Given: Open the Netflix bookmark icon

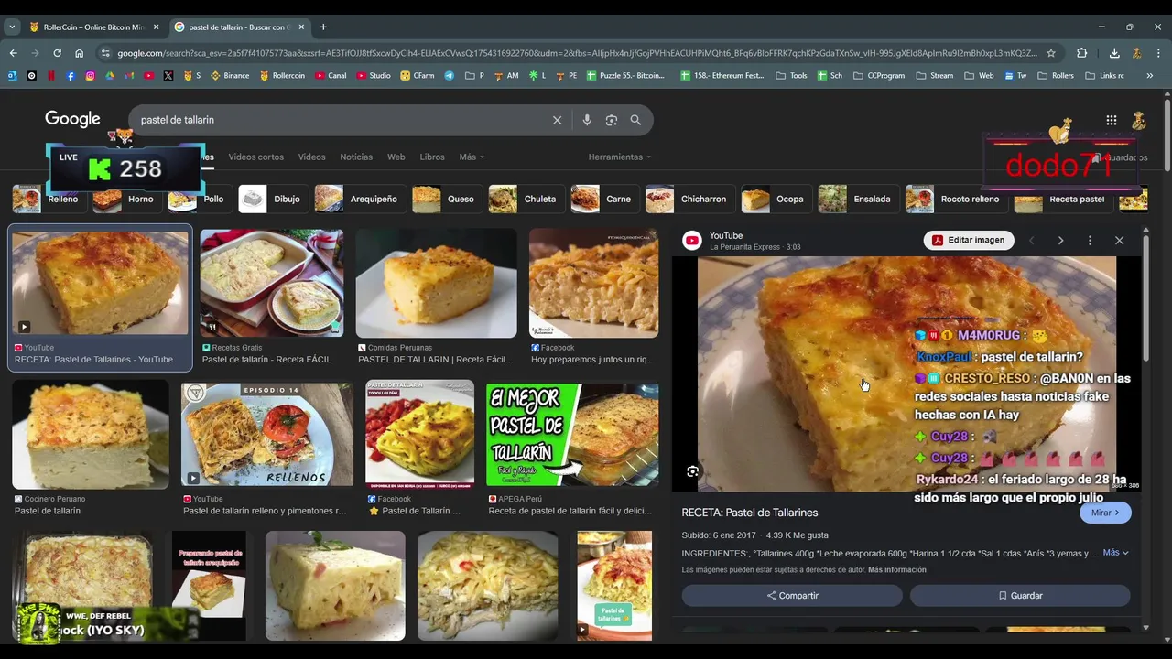Looking at the screenshot, I should [x=51, y=76].
